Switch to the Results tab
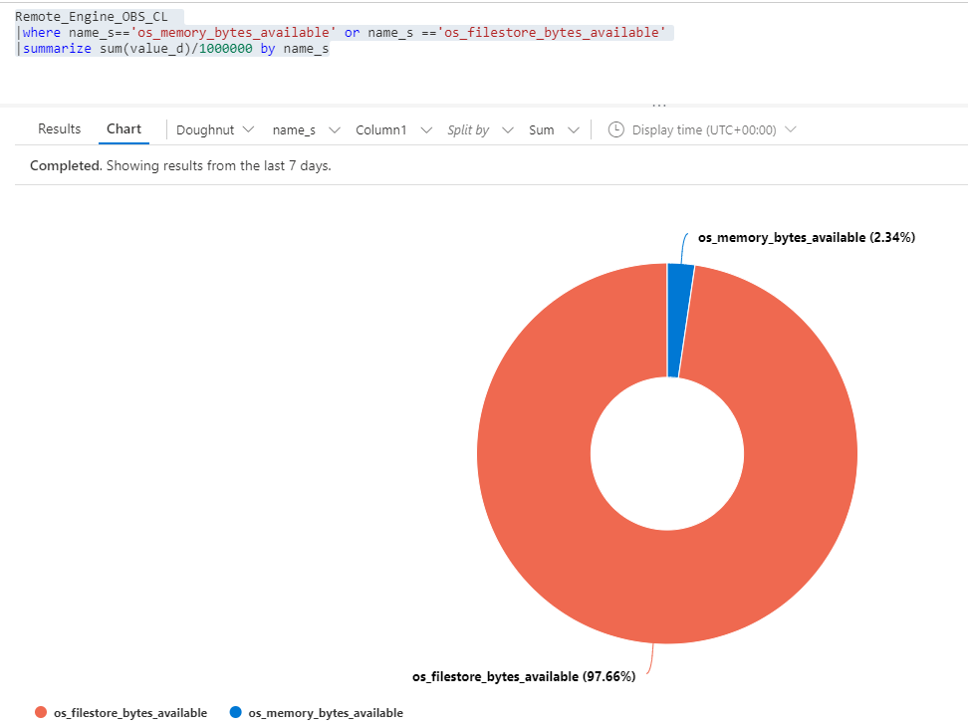Image resolution: width=968 pixels, height=727 pixels. click(x=59, y=128)
